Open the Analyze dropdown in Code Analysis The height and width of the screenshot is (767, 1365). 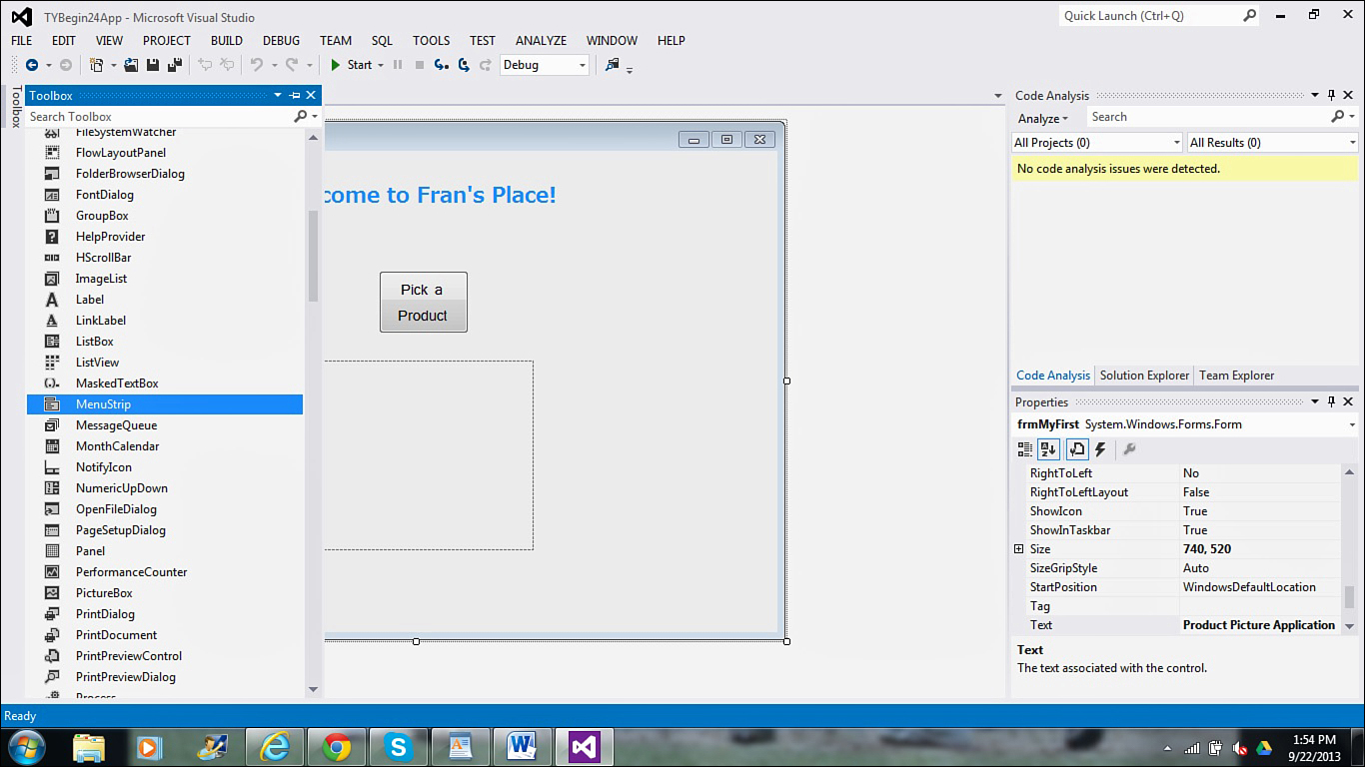(1042, 118)
